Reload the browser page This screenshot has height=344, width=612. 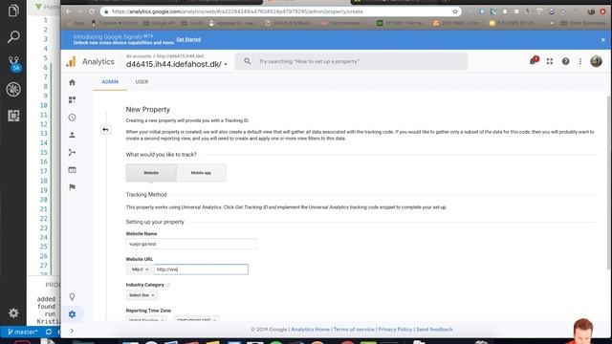pos(92,11)
